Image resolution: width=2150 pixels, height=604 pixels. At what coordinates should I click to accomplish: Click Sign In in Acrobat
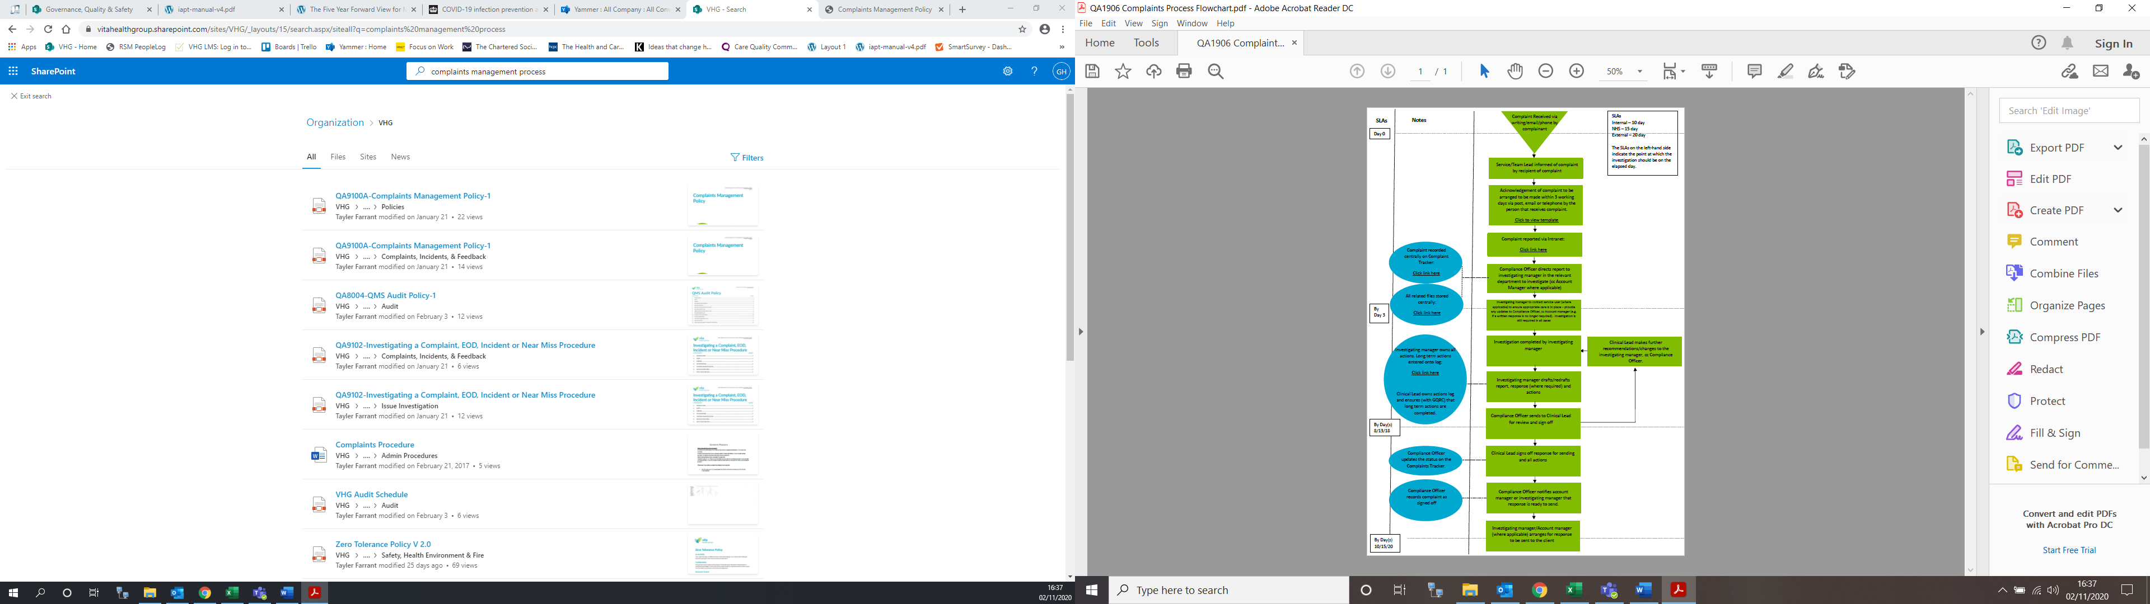(2113, 44)
